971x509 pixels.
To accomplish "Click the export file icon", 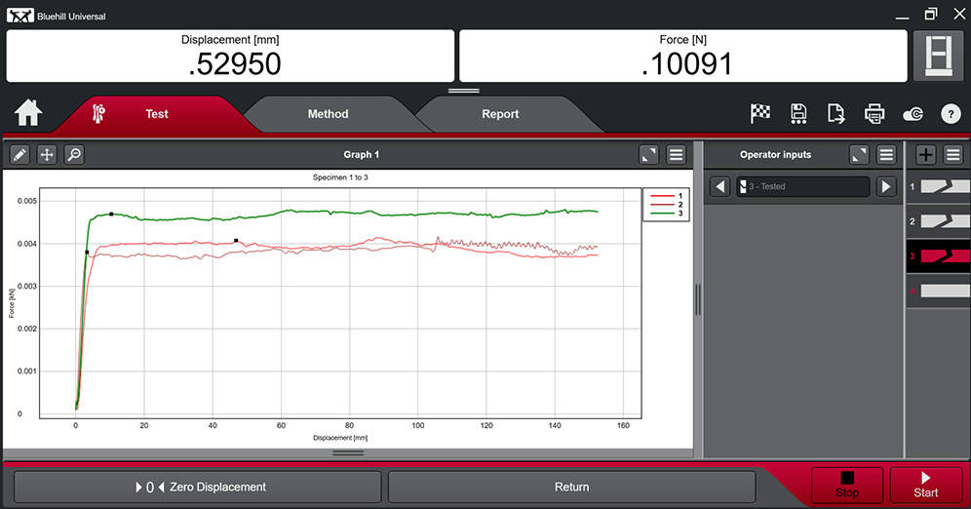I will click(835, 114).
